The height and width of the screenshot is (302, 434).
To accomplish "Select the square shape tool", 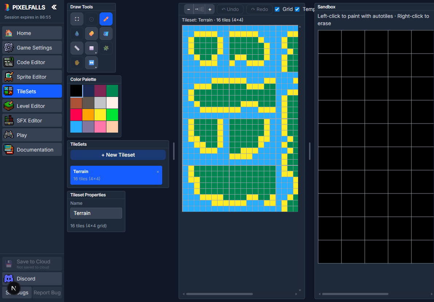I will pyautogui.click(x=91, y=48).
